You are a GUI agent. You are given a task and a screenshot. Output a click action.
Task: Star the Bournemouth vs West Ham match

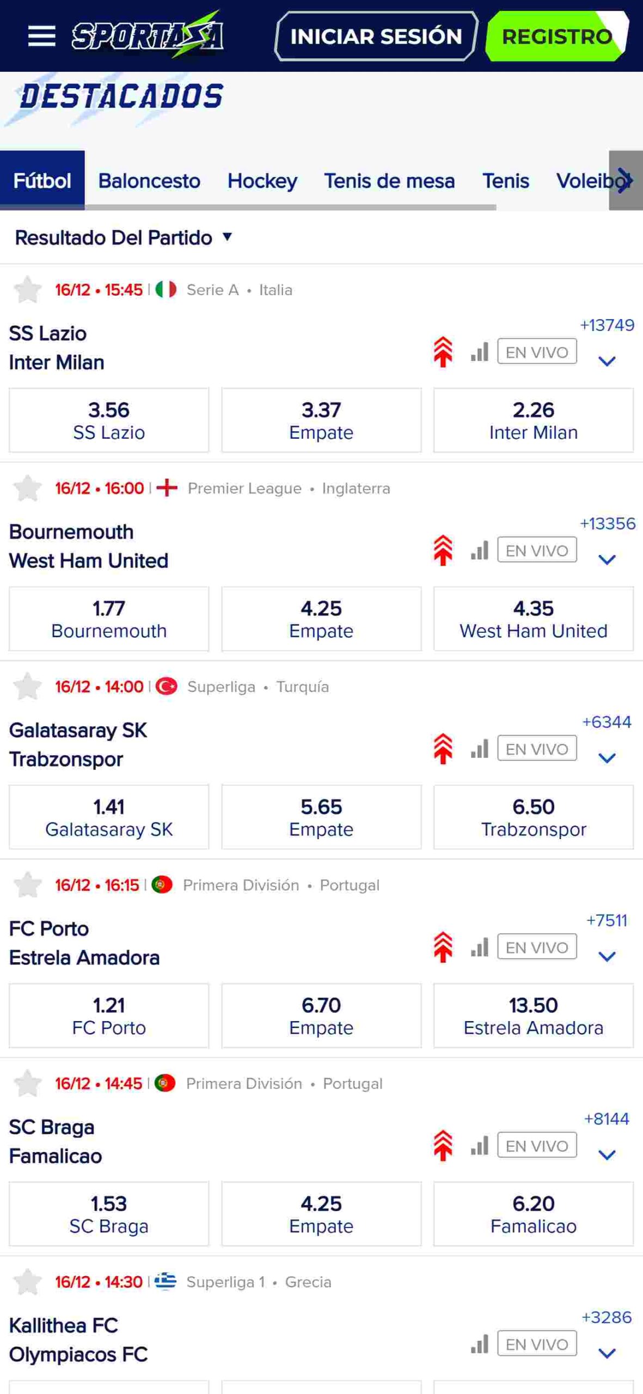[27, 488]
